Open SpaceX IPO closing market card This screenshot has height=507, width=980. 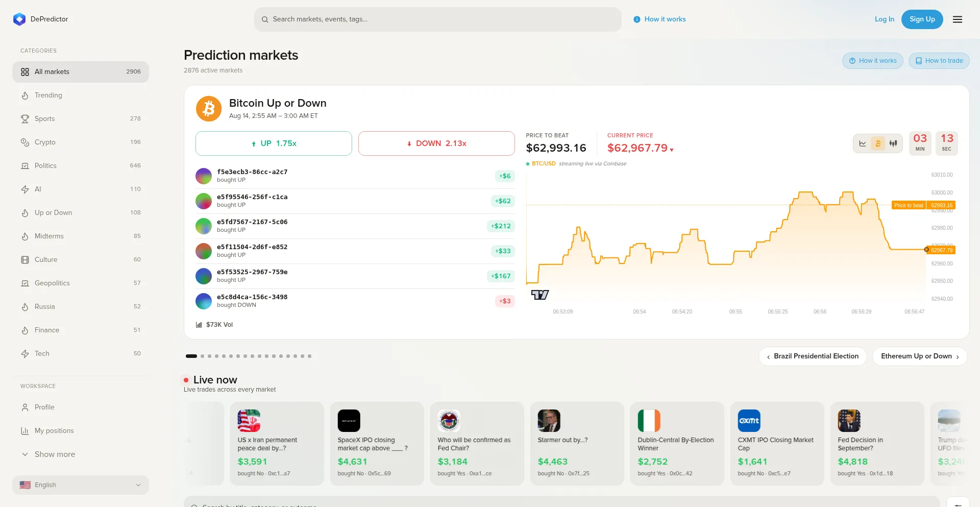click(377, 443)
